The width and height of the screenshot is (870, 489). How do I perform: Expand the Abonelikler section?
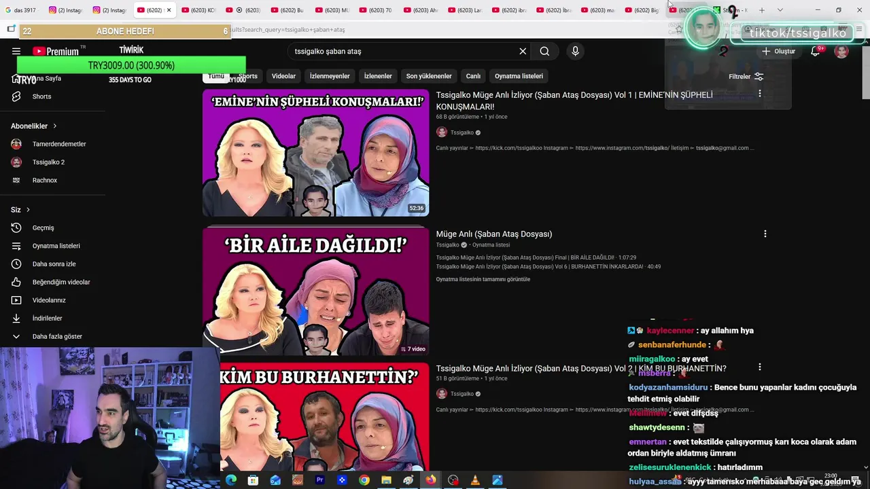(34, 126)
